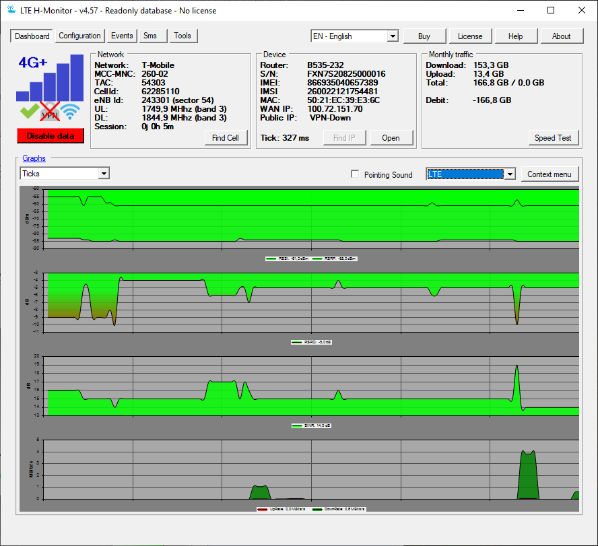Start a Speed Test
598x546 pixels.
[553, 137]
